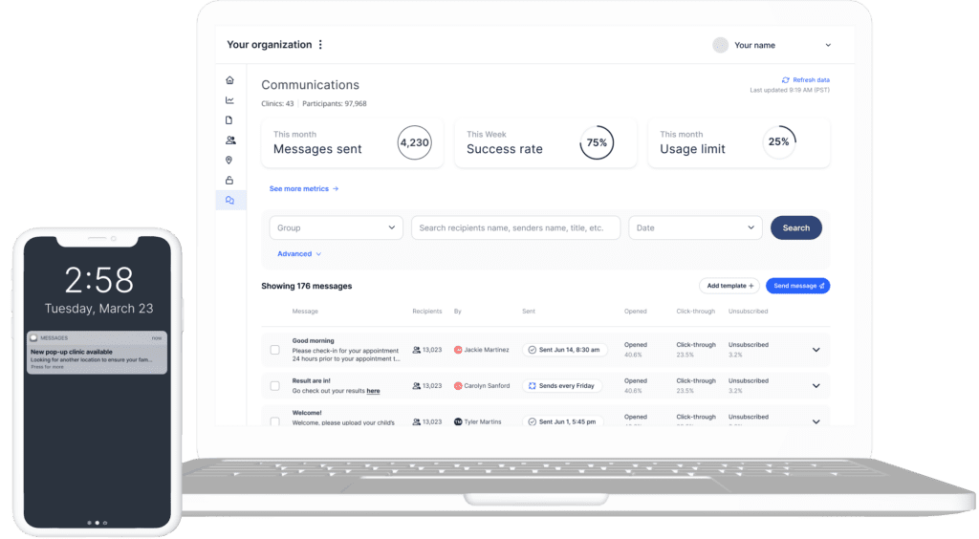Tick the checkbox for the Result are in message

(274, 386)
